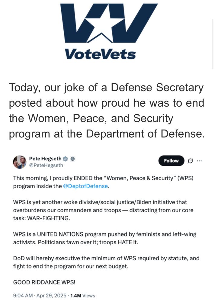215x302 pixels.
Task: Open Pete Hegseth's profile avatar
Action: (x=20, y=162)
